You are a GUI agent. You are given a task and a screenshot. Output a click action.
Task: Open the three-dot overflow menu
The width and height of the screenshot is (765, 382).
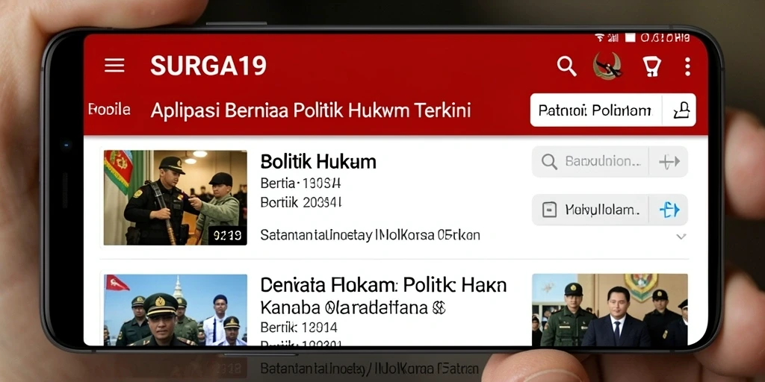687,66
